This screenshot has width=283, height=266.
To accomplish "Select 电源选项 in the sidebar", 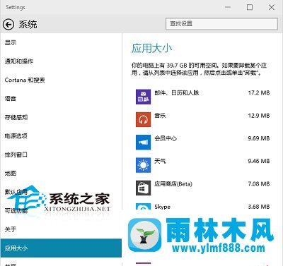I will 16,135.
